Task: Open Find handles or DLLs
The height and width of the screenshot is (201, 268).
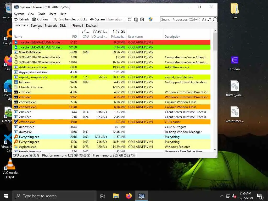Action: [x=70, y=19]
